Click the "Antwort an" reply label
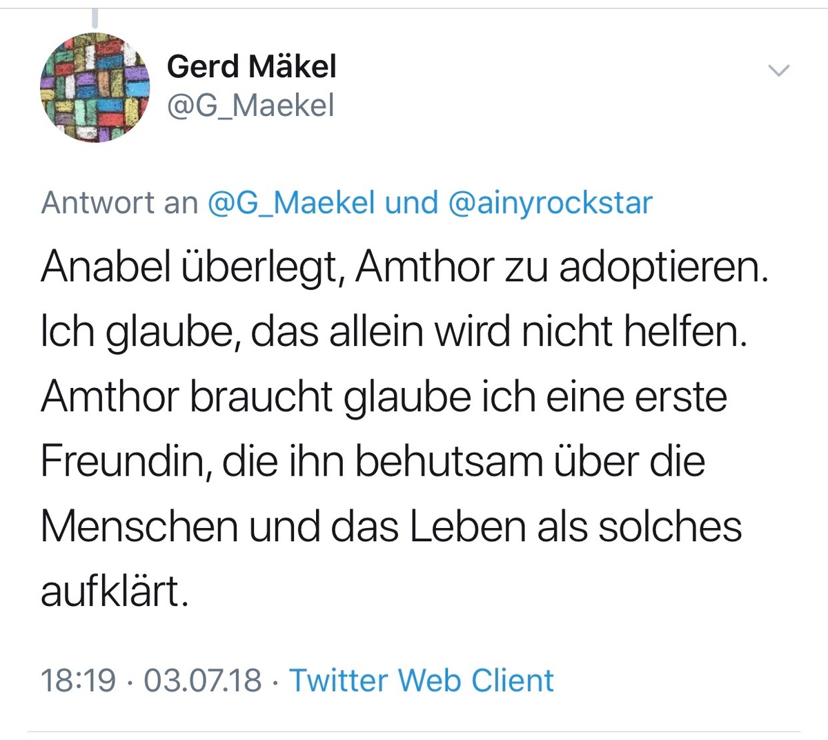The image size is (828, 740). [119, 203]
